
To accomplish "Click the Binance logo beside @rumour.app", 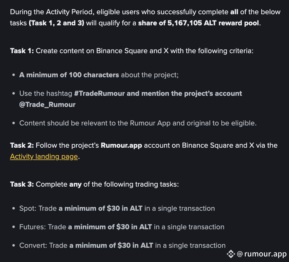I will [x=231, y=254].
